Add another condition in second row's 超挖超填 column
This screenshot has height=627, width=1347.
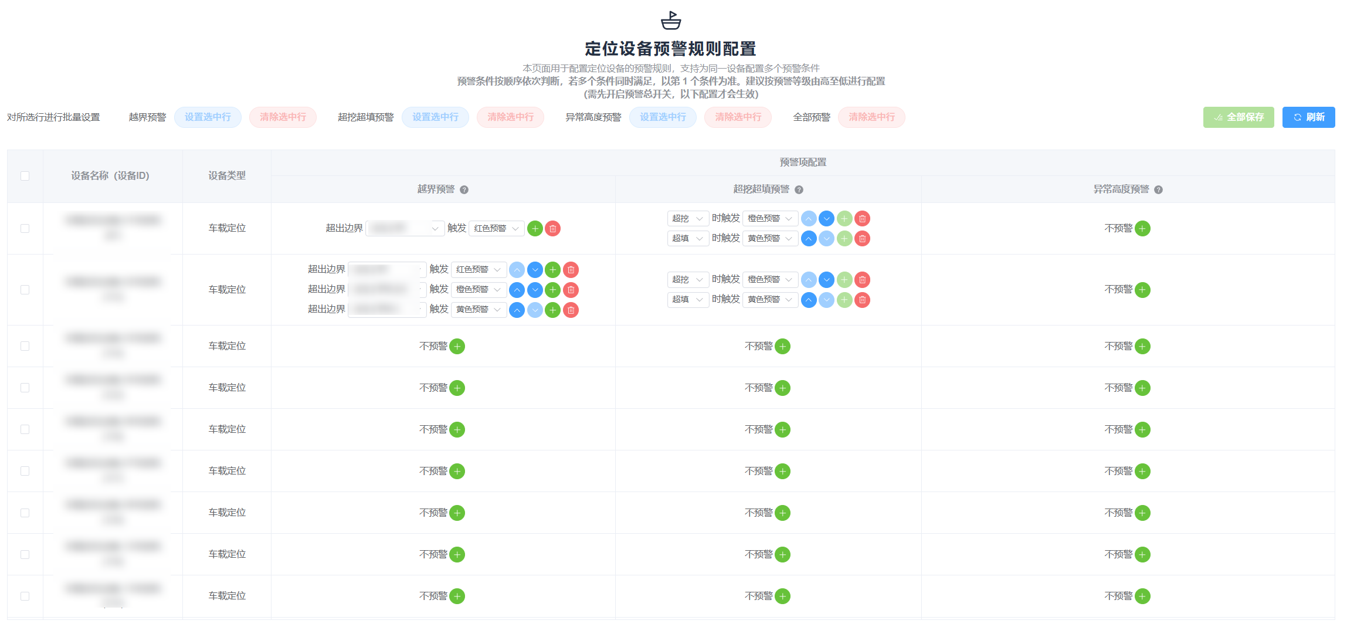click(844, 280)
